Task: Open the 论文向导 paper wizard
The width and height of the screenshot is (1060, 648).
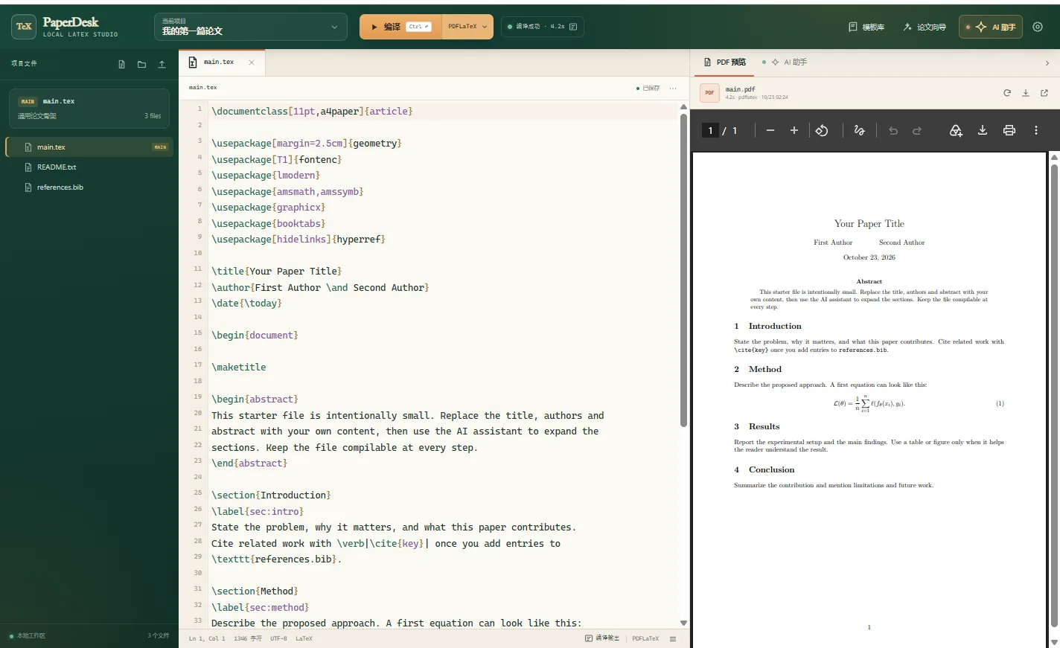Action: [x=925, y=27]
